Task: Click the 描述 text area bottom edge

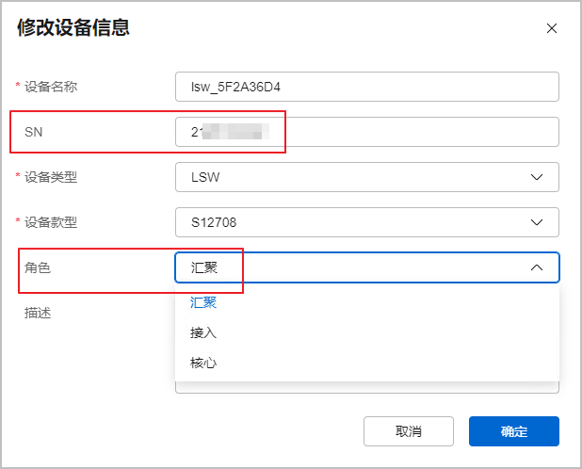Action: 367,388
